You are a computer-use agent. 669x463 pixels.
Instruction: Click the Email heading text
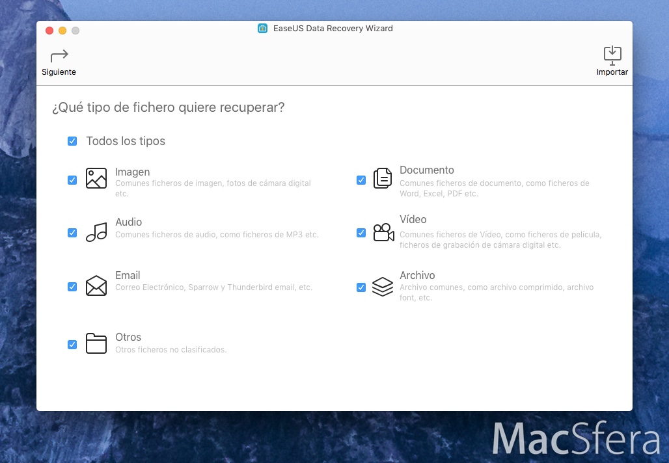click(x=128, y=276)
